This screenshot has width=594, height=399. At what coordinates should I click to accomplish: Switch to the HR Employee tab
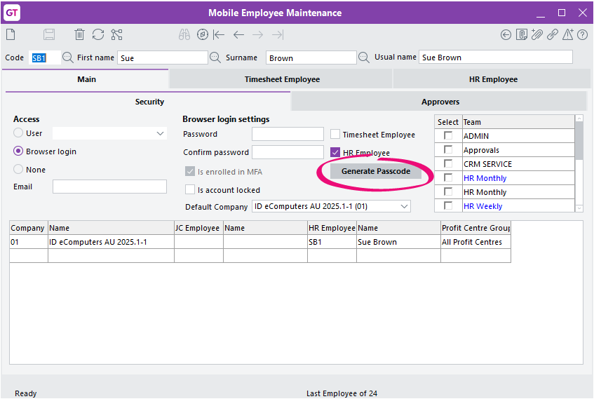coord(493,79)
